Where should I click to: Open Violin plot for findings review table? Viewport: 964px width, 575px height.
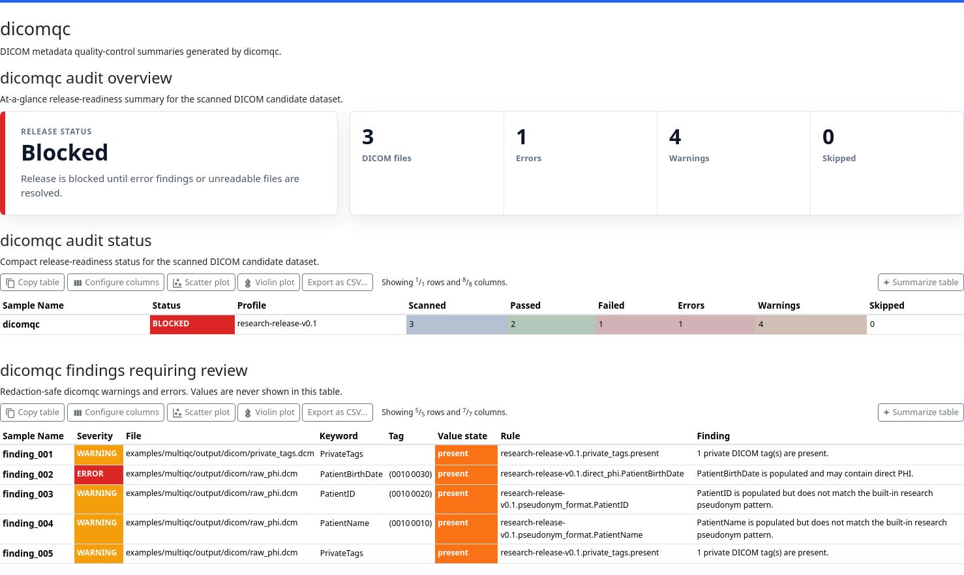(268, 412)
